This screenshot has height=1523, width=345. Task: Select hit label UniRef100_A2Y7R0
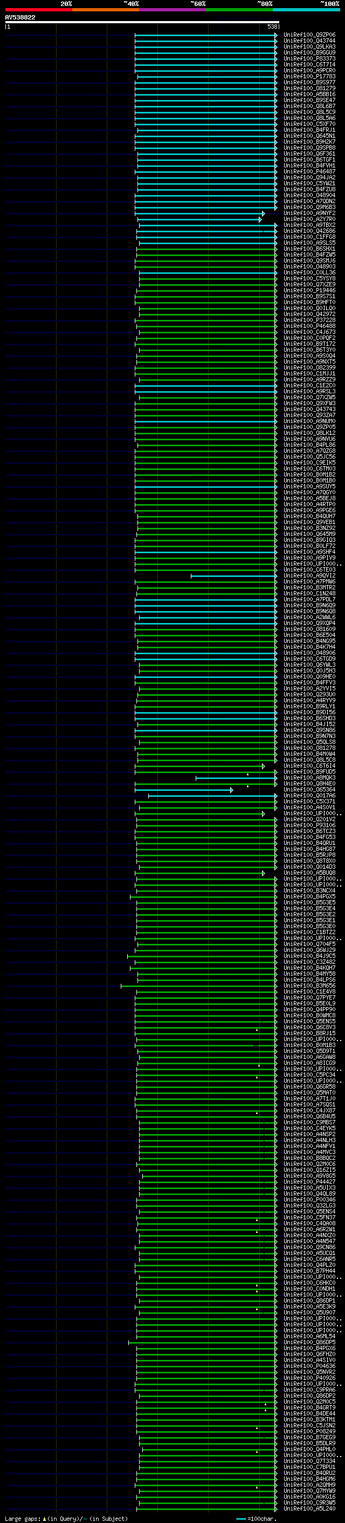(x=309, y=219)
